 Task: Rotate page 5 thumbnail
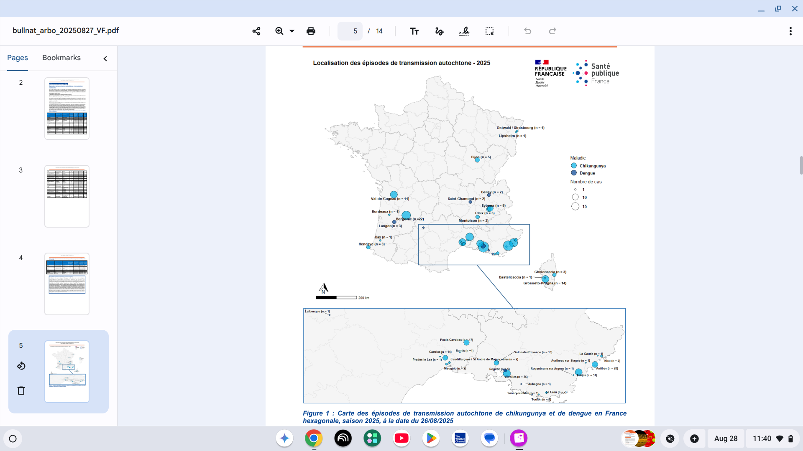[x=21, y=366]
